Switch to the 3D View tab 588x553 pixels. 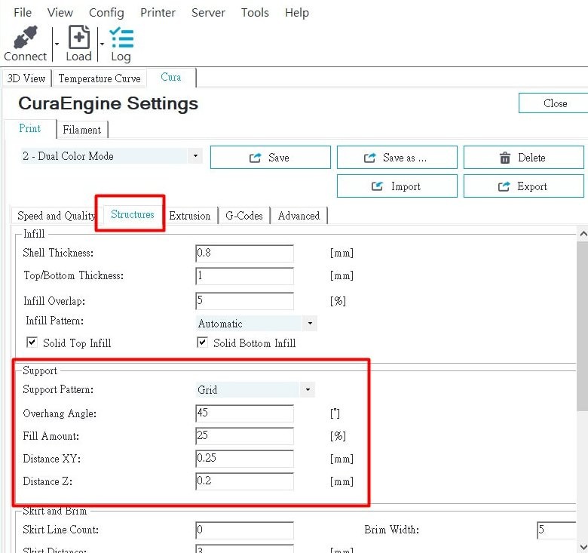click(x=26, y=78)
